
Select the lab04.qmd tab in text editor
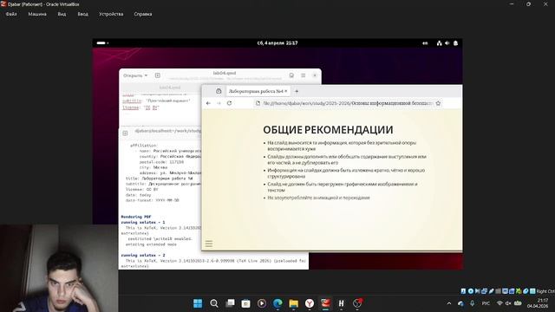170,88
